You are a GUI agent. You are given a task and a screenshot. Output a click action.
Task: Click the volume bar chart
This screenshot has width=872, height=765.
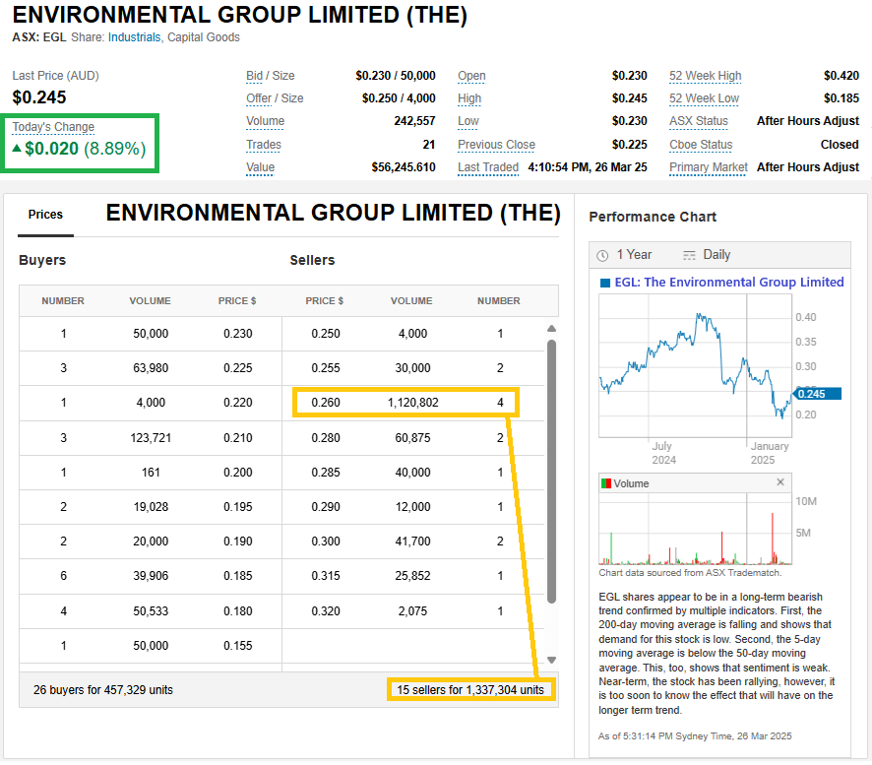tap(695, 529)
